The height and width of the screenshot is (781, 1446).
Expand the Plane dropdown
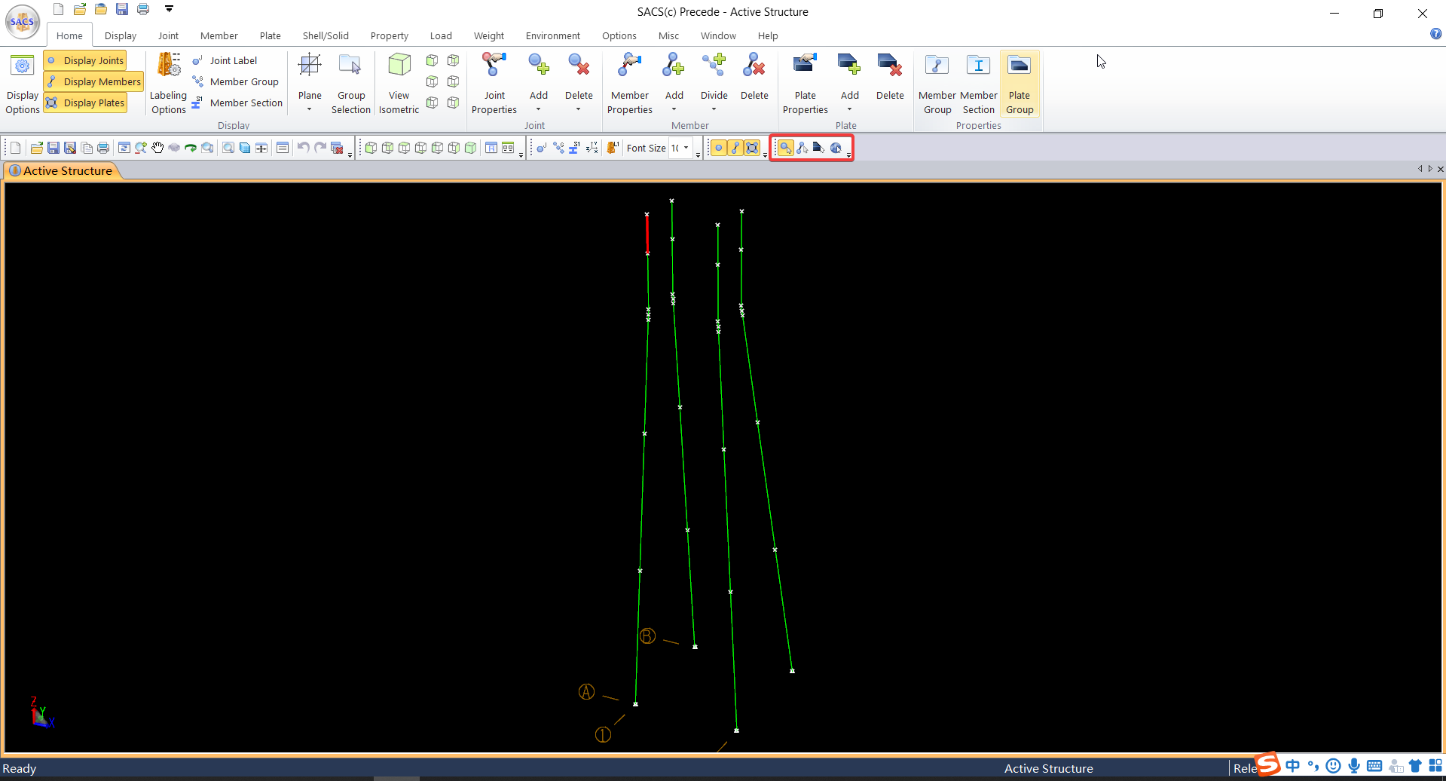[x=310, y=109]
